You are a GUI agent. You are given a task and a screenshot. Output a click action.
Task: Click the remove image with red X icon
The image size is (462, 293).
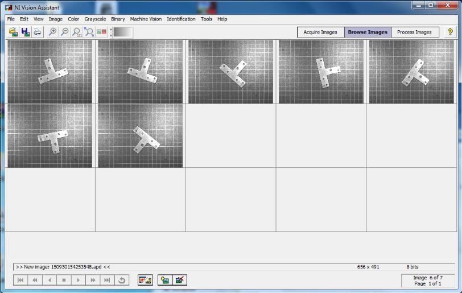[180, 280]
